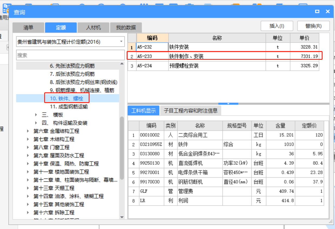This screenshot has width=335, height=229.
Task: Click the tree scrollbar up arrow
Action: (x=122, y=64)
